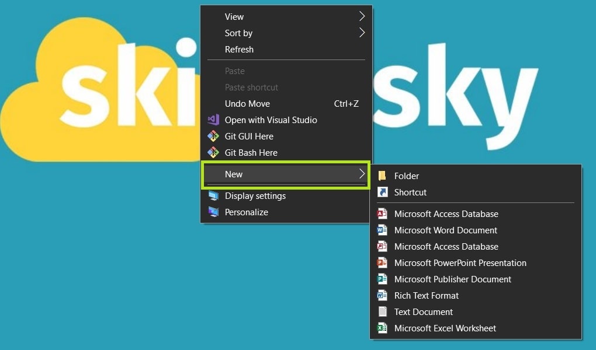The width and height of the screenshot is (596, 350).
Task: Click the Git GUI Here icon
Action: [x=213, y=136]
